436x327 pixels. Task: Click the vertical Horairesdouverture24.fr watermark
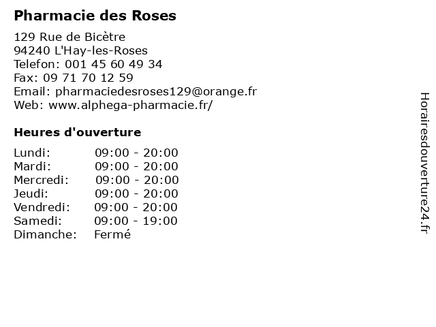(x=424, y=163)
